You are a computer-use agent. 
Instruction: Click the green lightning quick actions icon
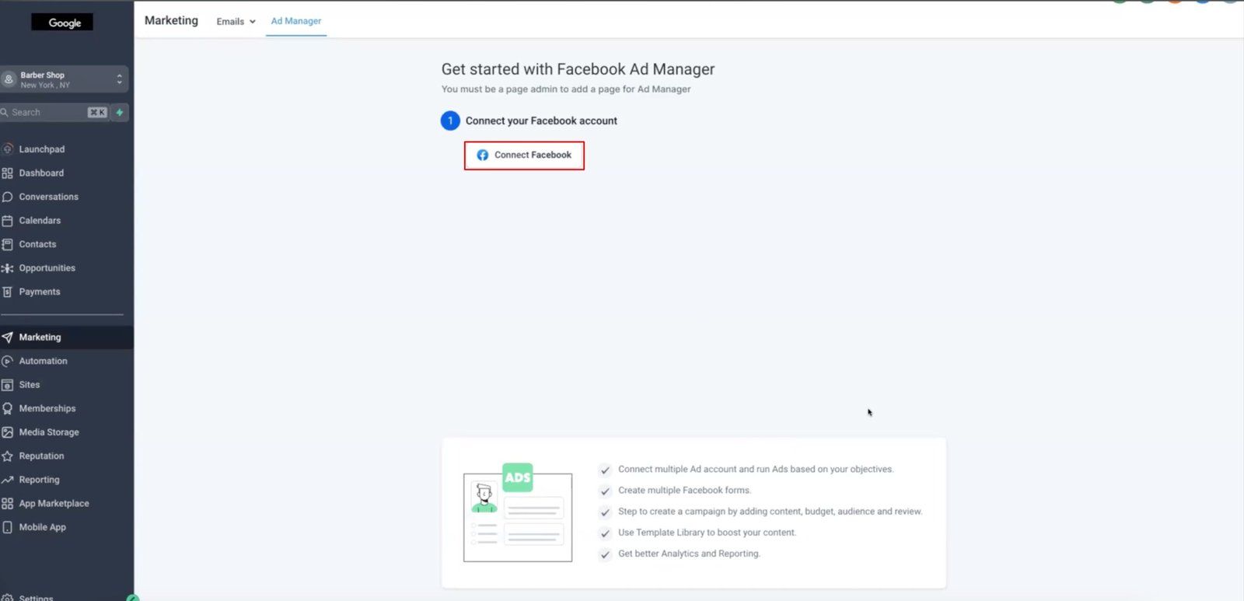(120, 113)
